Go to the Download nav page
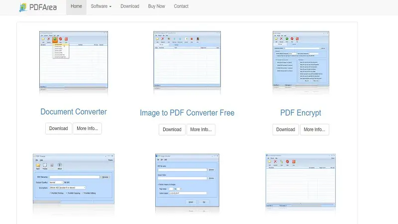Screen dimensions: 398x224 click(x=130, y=6)
